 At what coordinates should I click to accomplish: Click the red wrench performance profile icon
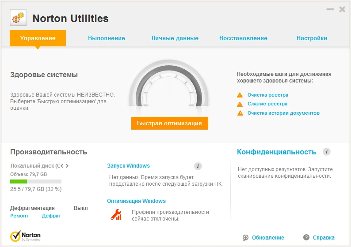pyautogui.click(x=116, y=215)
